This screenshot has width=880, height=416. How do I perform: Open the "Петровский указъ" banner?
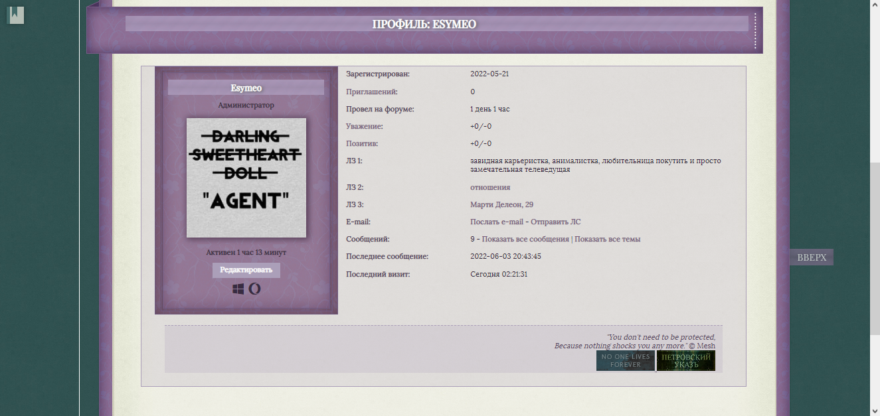pos(686,361)
